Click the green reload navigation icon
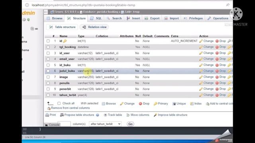Viewport: 255px width, 143px height. pos(28,20)
